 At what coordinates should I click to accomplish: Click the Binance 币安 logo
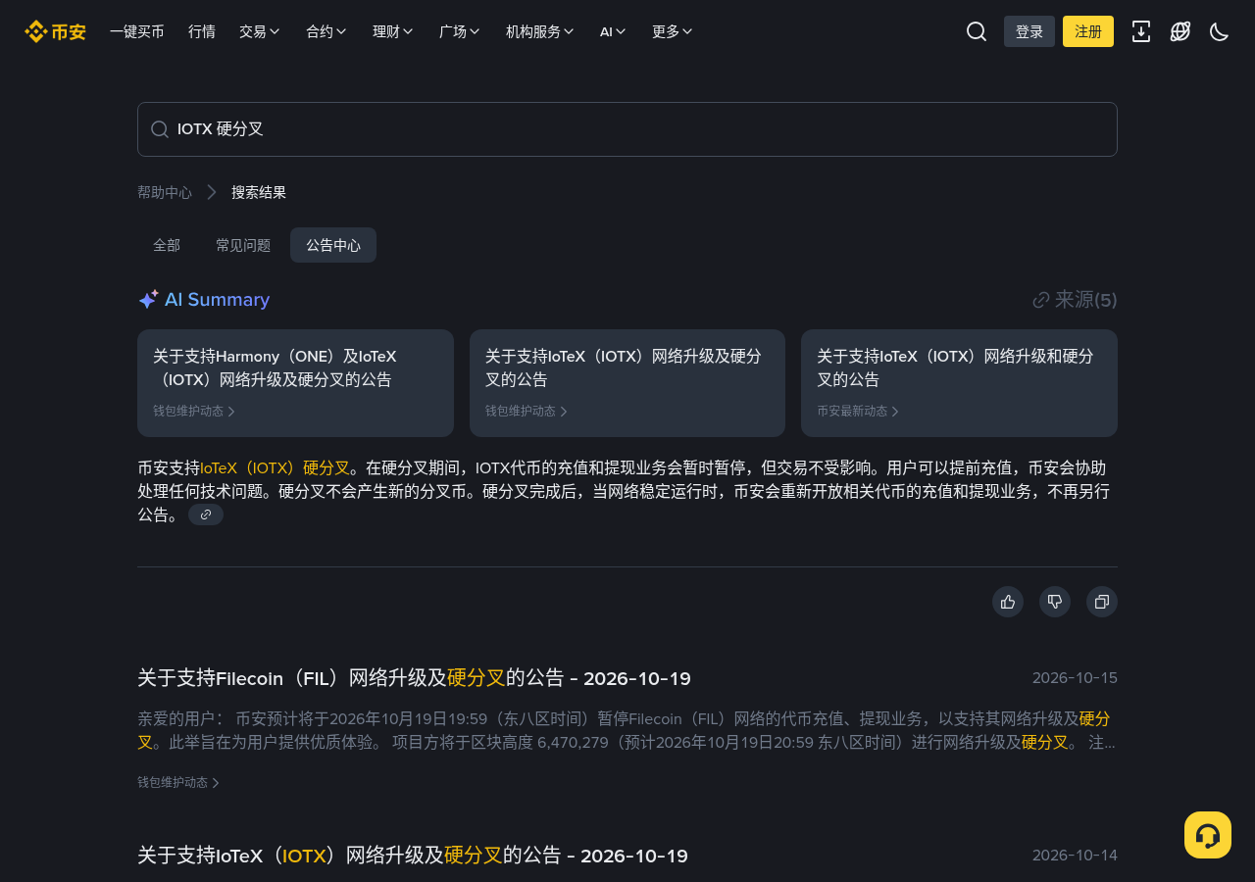(55, 31)
